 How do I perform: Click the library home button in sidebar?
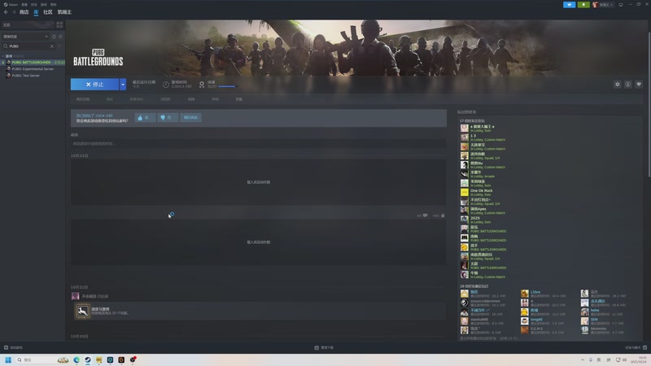pos(28,25)
